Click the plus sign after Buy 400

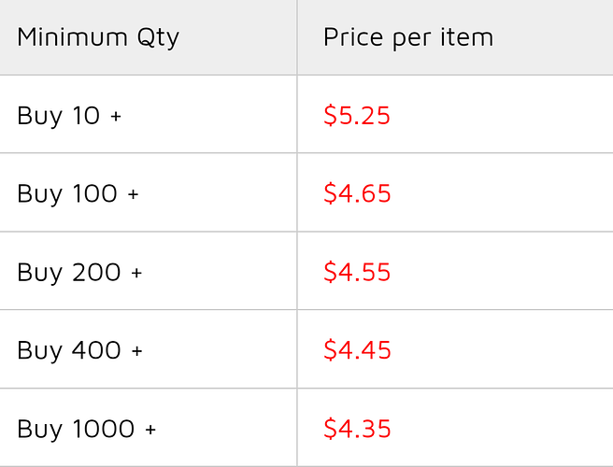(137, 350)
